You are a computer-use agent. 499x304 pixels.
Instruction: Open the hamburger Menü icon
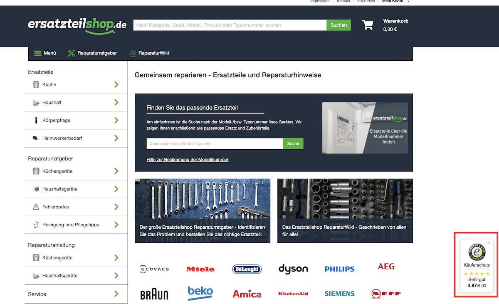coord(37,53)
